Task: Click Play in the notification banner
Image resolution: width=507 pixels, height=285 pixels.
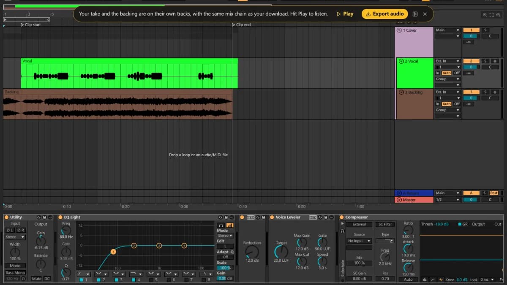Action: click(x=345, y=14)
